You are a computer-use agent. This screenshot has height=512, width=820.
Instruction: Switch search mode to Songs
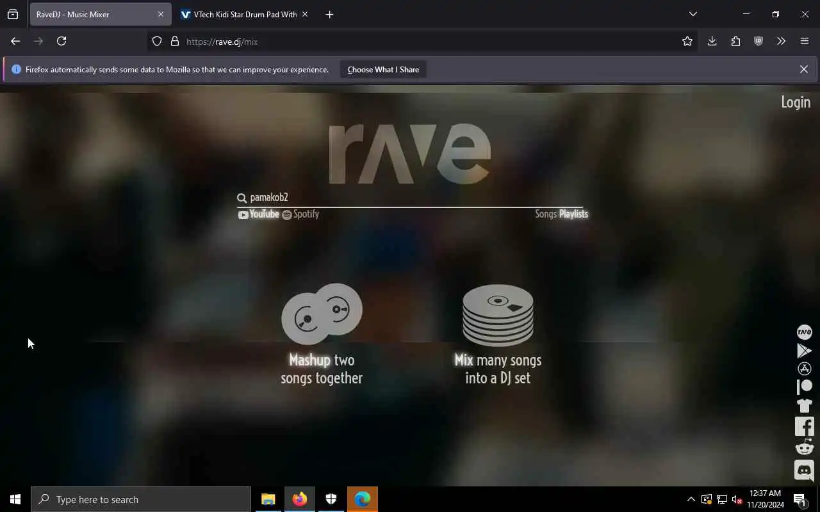(x=546, y=214)
